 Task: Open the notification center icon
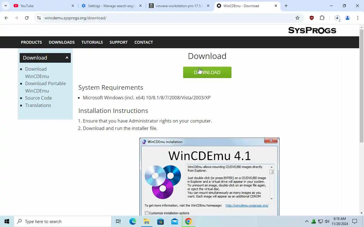(x=355, y=221)
